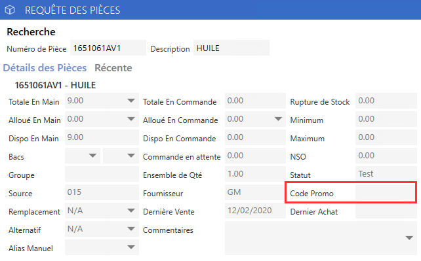Click the cube icon in the title bar

[10, 10]
